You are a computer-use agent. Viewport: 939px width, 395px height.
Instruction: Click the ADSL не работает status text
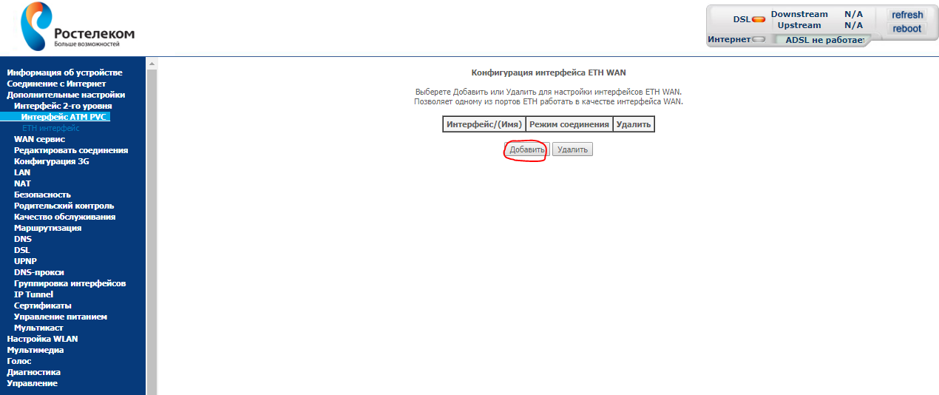824,40
